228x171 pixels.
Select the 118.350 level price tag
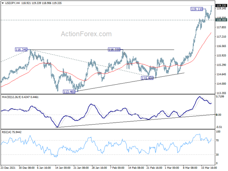point(221,20)
